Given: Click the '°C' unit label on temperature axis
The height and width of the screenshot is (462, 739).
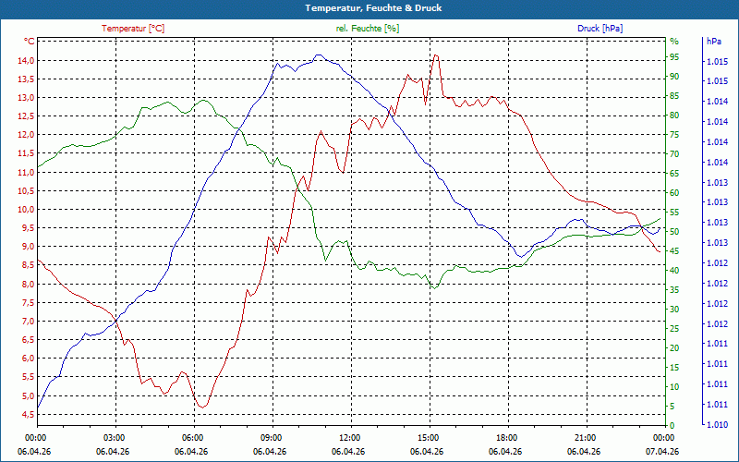Looking at the screenshot, I should click(30, 42).
